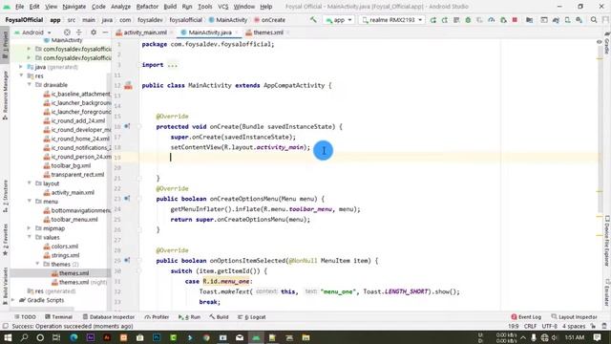The width and height of the screenshot is (611, 344).
Task: Open Search Everywhere magnifier icon
Action: tap(594, 20)
